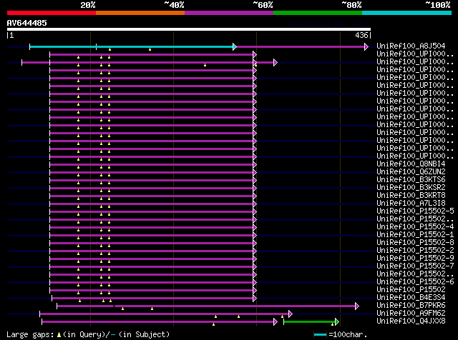Screen dimensions: 458x340
Task: Click the purple alignment segment of Q4JXX8
Action: [x=157, y=322]
